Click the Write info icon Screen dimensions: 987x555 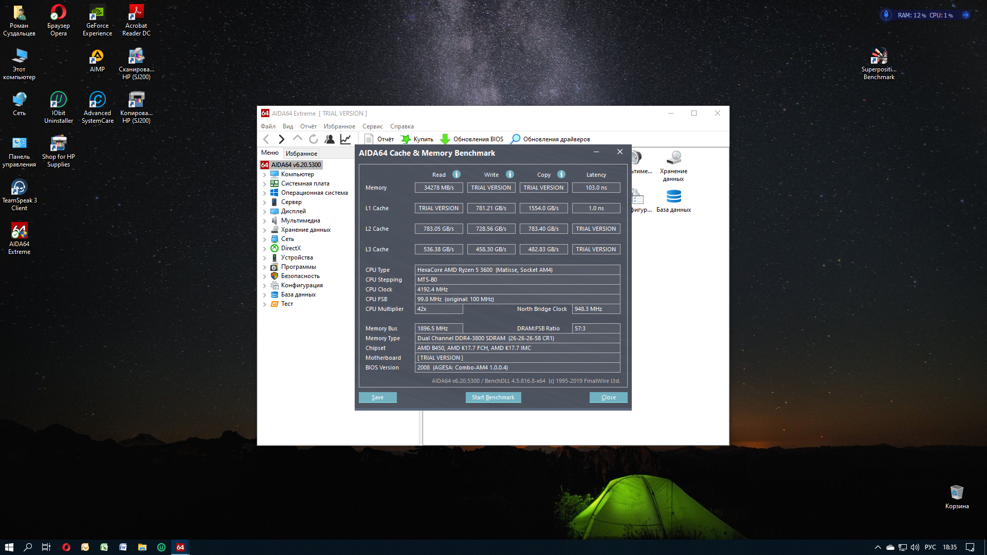pyautogui.click(x=509, y=174)
